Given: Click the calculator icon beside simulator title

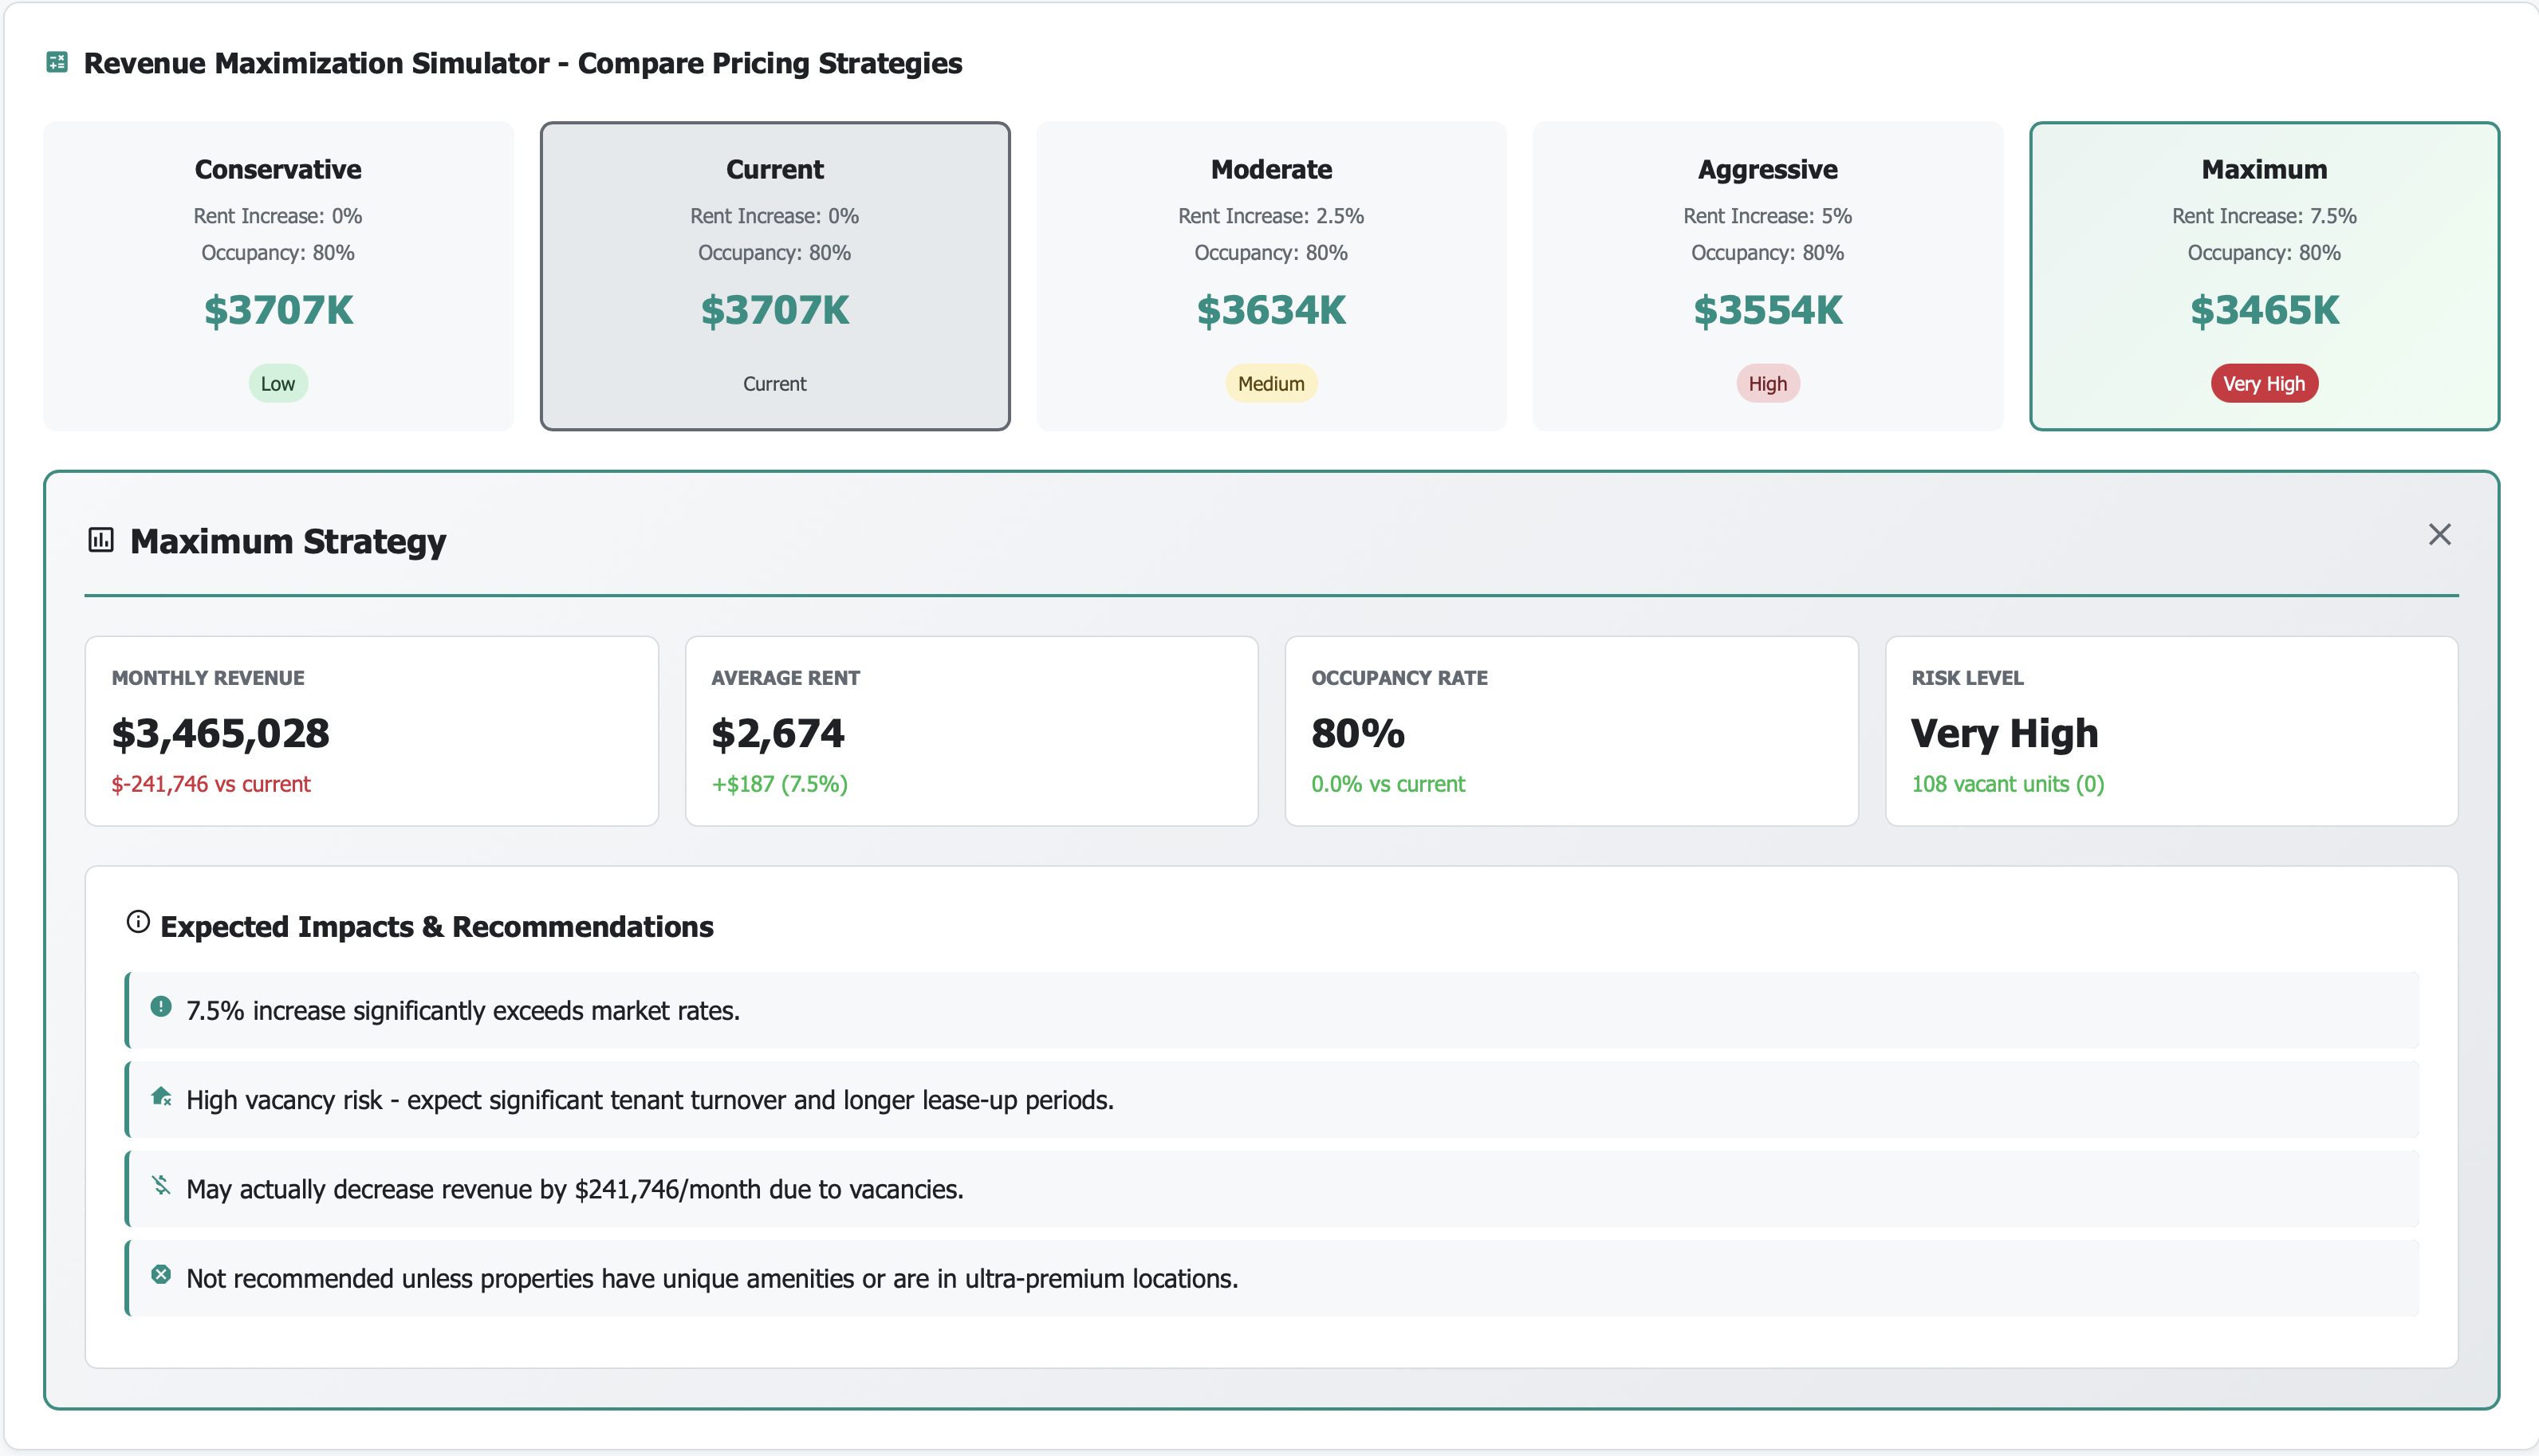Looking at the screenshot, I should (57, 63).
